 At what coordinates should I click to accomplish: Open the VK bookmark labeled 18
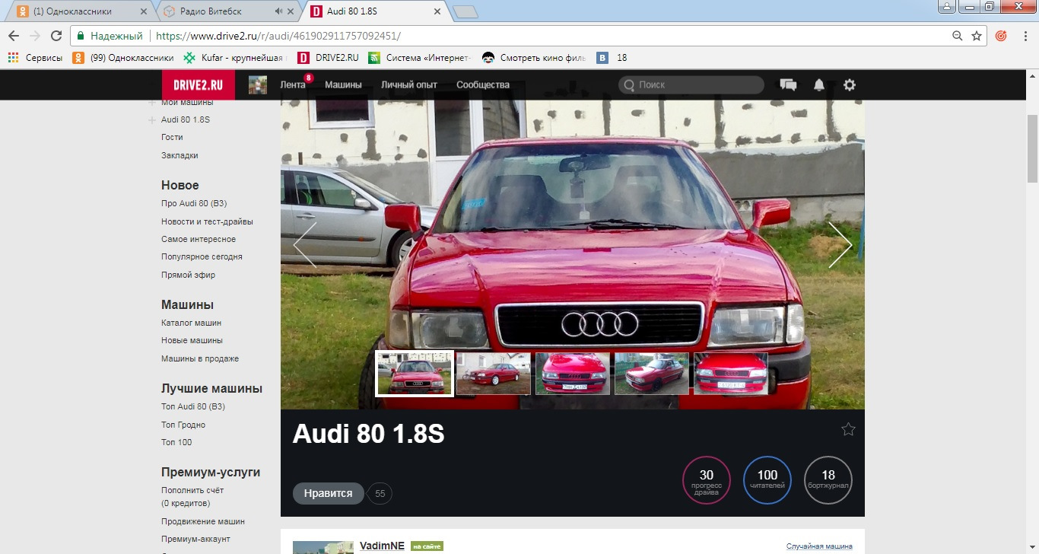(x=612, y=57)
